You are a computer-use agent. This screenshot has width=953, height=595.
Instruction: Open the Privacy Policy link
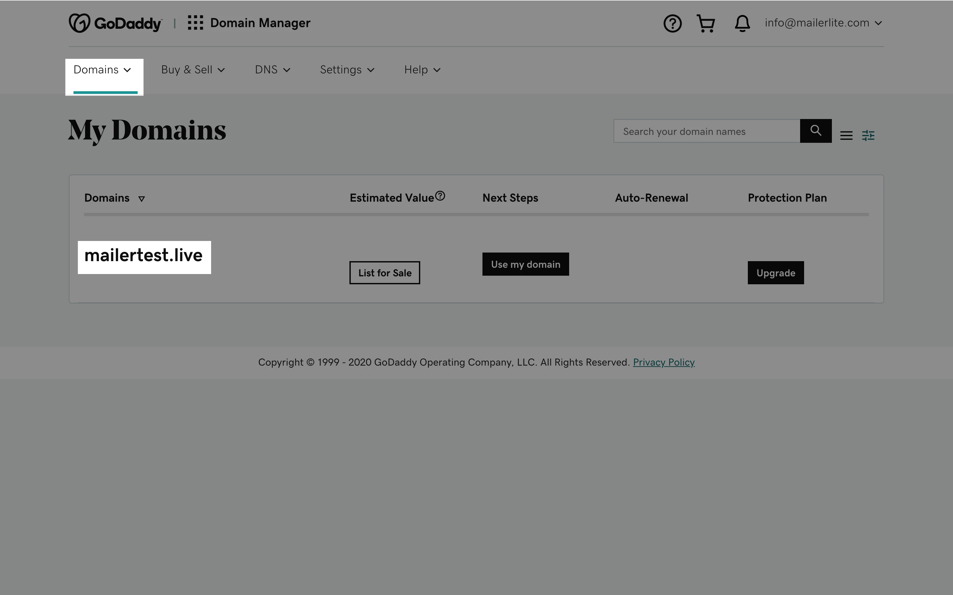click(x=663, y=362)
